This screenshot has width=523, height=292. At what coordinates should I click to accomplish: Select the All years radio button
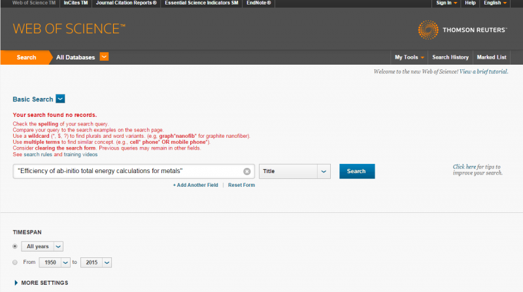(15, 246)
